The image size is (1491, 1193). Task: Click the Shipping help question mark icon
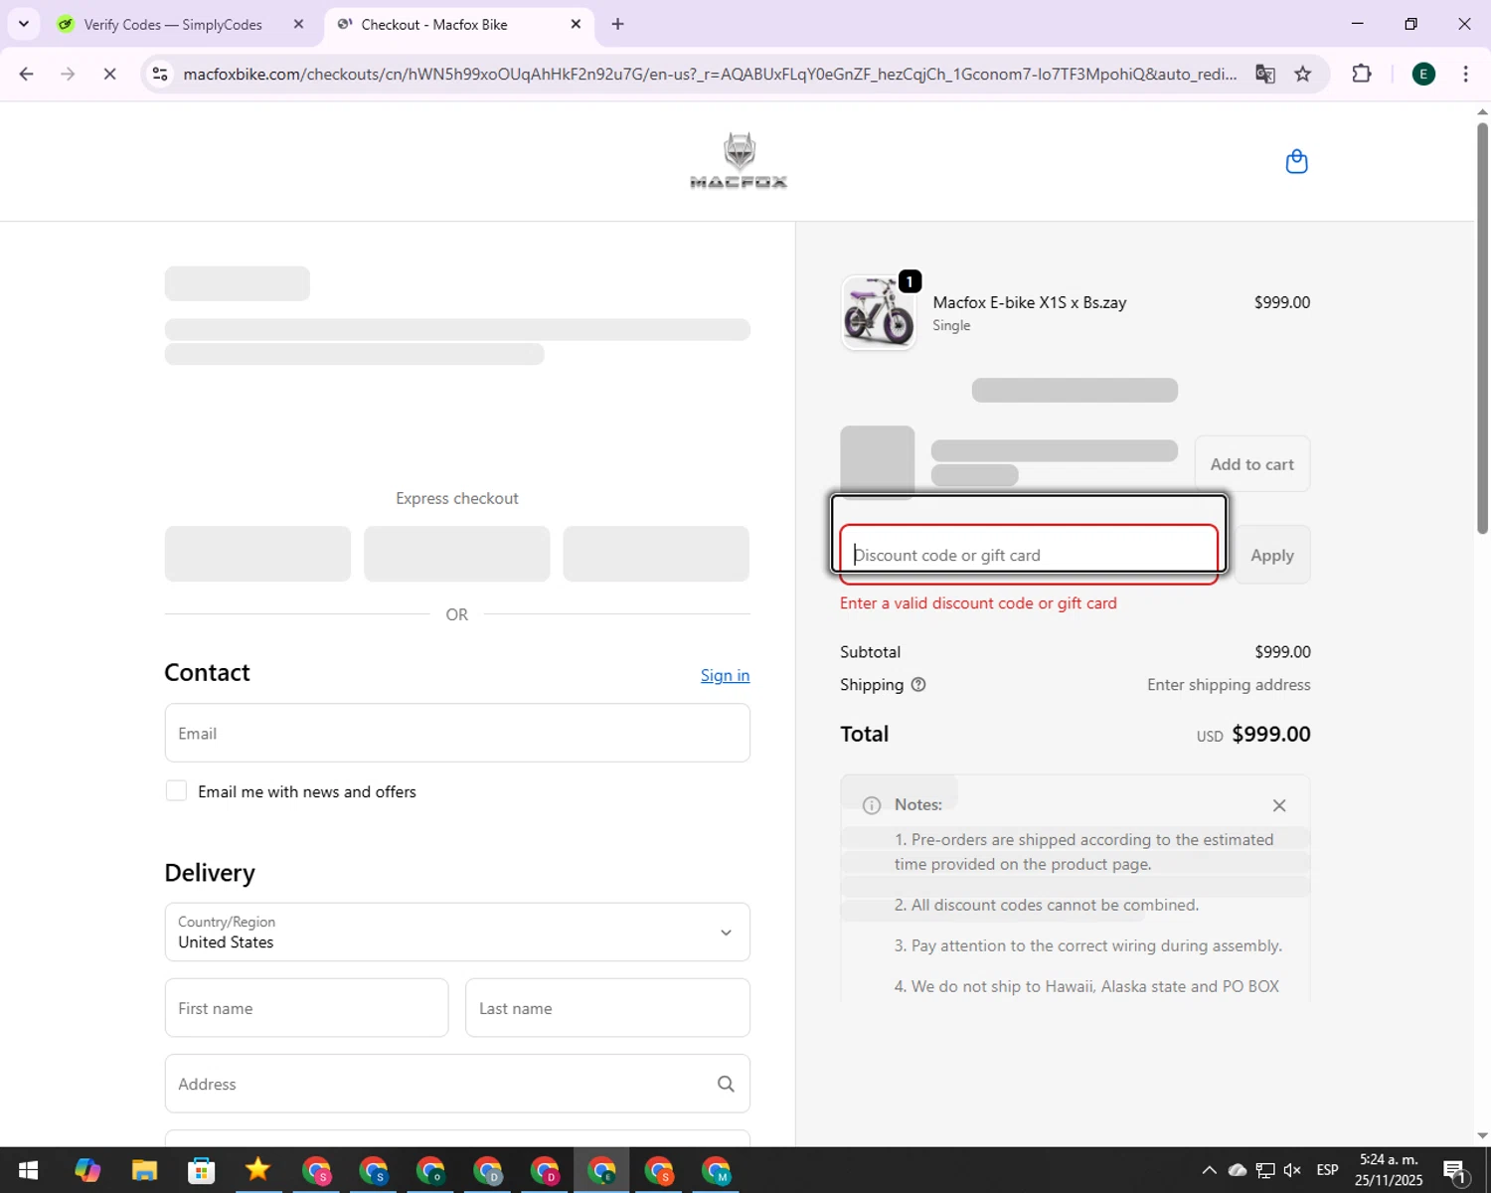pos(918,684)
